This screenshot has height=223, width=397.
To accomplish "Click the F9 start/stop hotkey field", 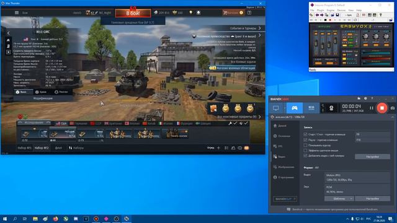I will pos(372,134).
